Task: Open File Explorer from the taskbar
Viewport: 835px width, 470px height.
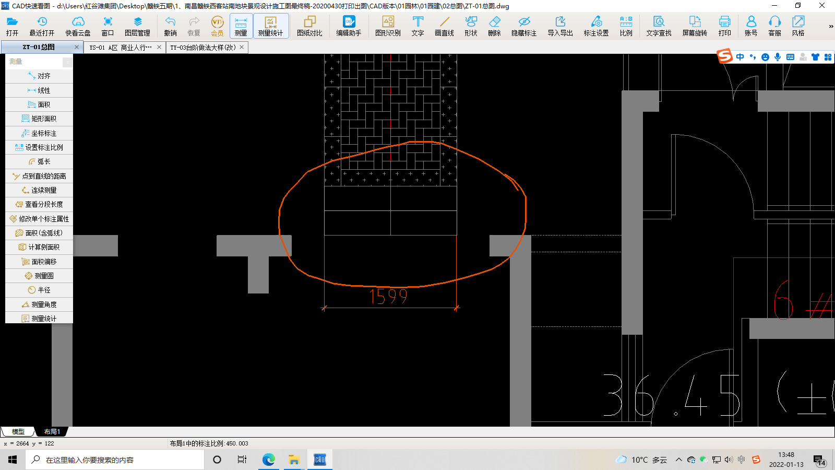Action: (294, 460)
